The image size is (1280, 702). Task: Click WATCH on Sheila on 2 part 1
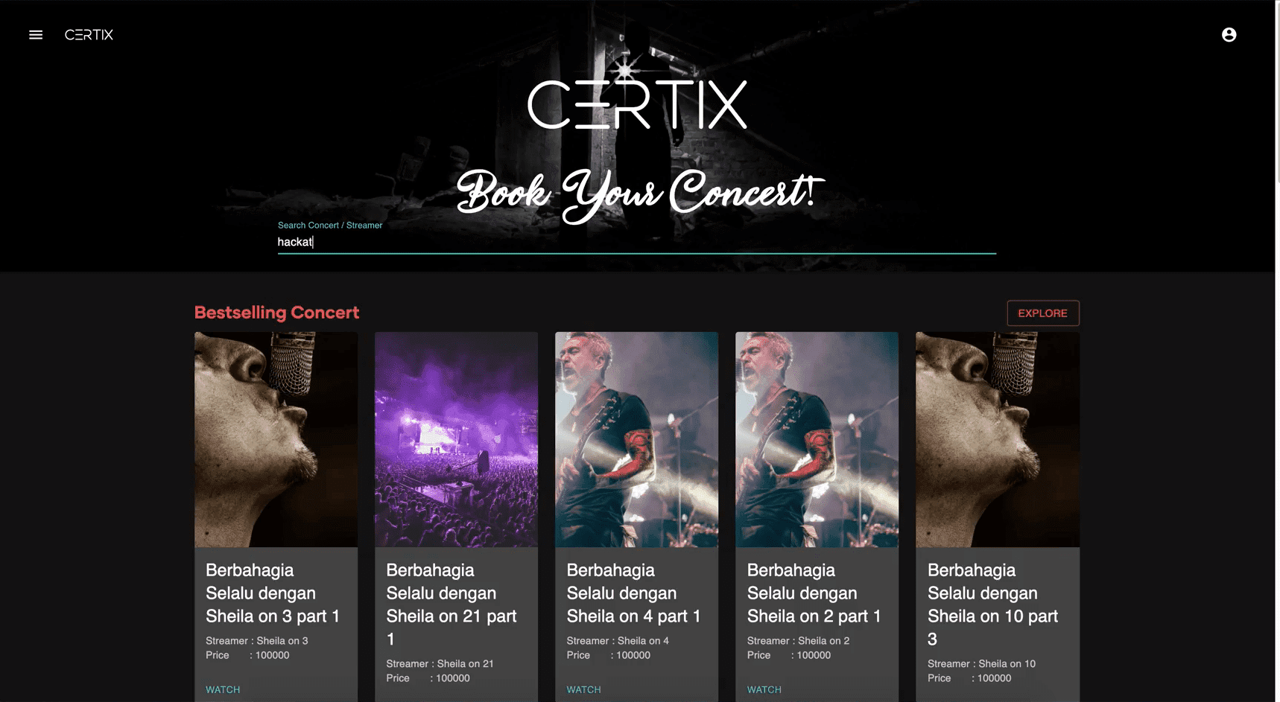(764, 689)
